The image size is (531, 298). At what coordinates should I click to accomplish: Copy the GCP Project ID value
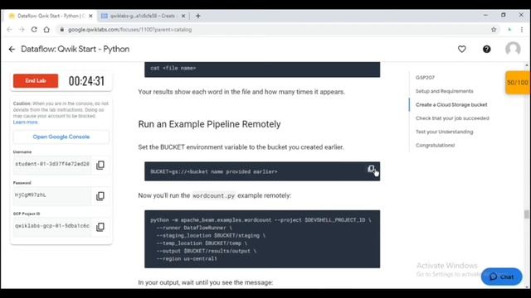coord(100,227)
